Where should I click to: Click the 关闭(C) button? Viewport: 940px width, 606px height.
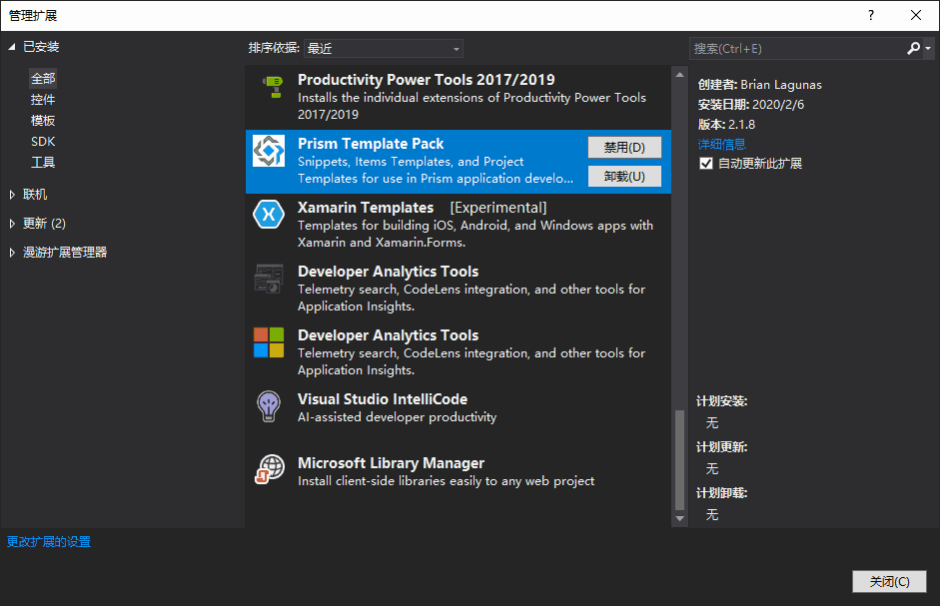(x=890, y=581)
